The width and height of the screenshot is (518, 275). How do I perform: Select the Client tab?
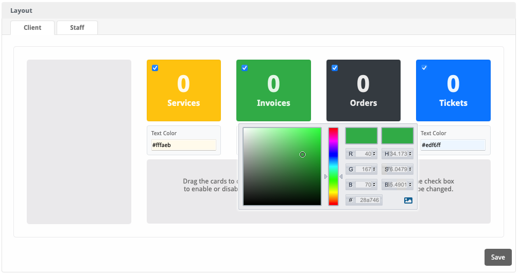coord(32,28)
